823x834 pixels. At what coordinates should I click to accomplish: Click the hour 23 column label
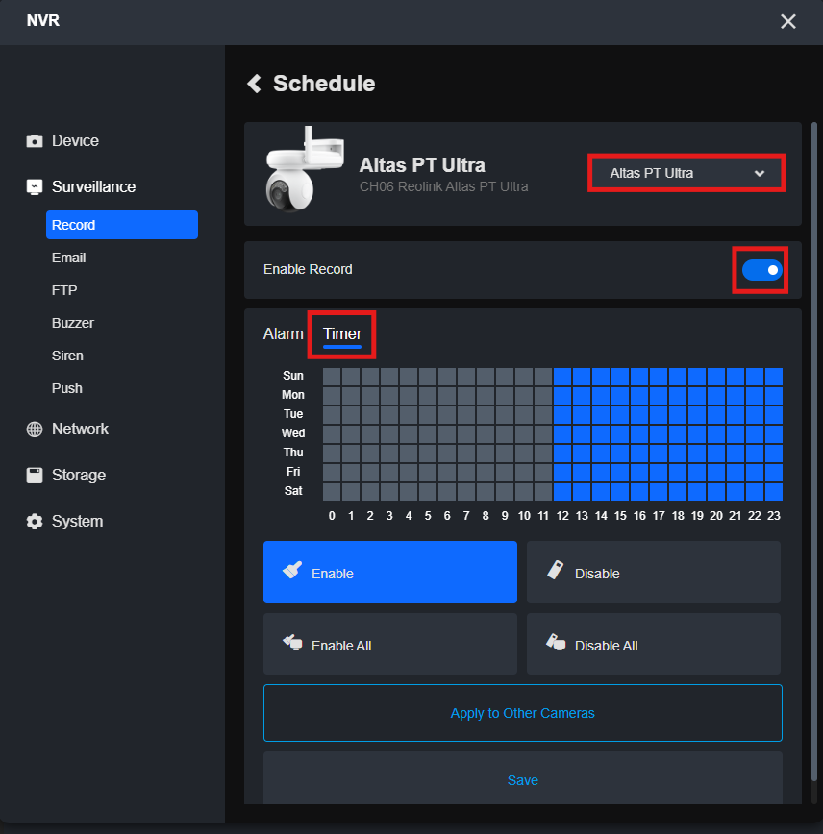coord(774,515)
